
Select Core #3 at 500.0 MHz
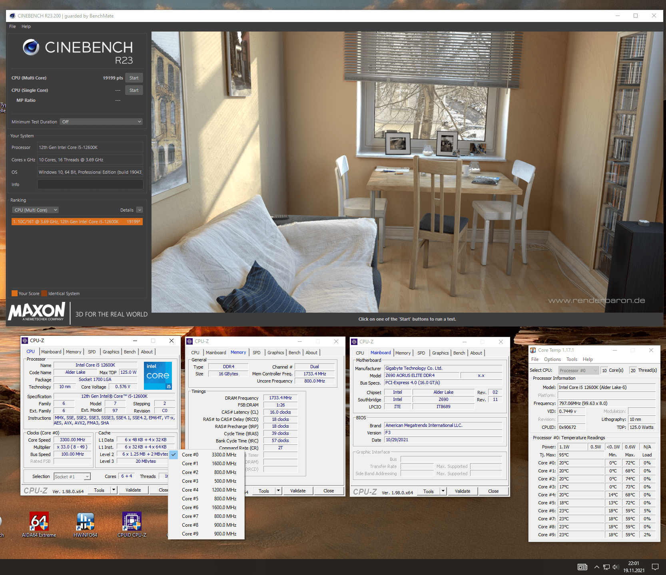[207, 481]
